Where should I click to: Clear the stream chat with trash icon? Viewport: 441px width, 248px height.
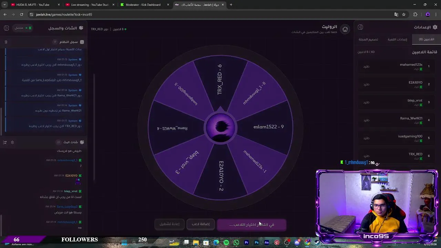click(12, 142)
